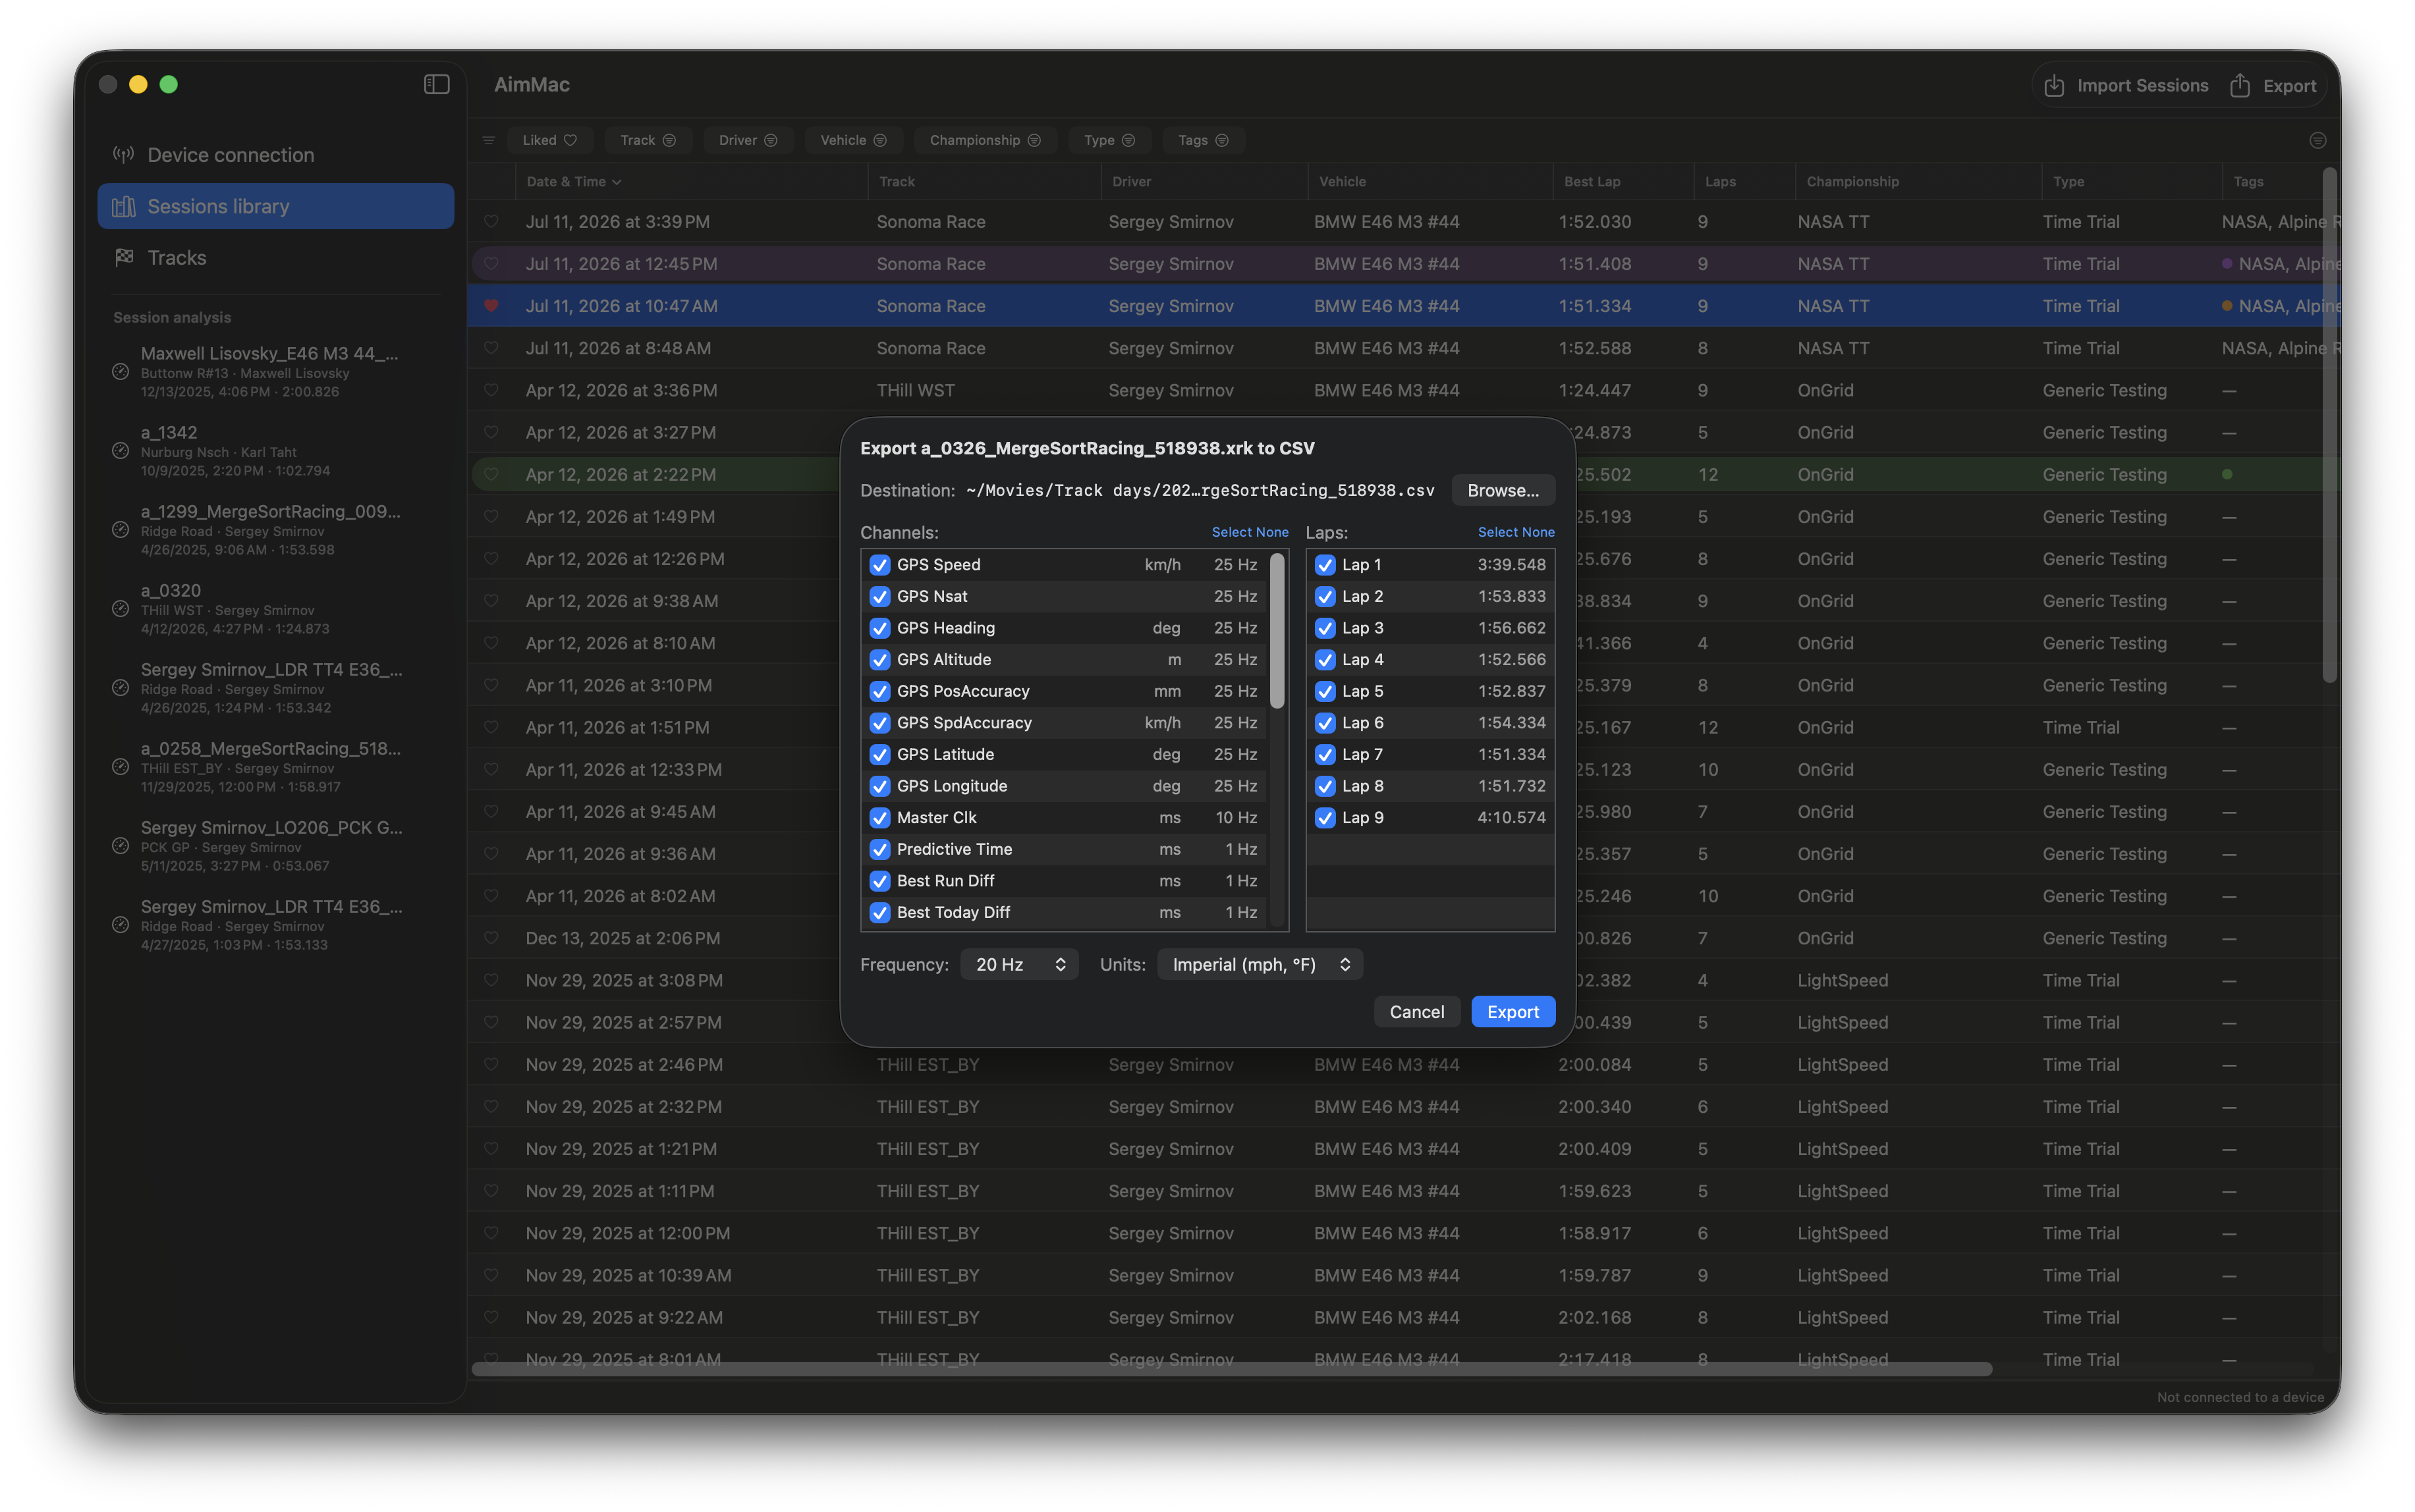Like the Nov 29, 2025 2:46 PM session heart
2415x1512 pixels.
point(490,1065)
